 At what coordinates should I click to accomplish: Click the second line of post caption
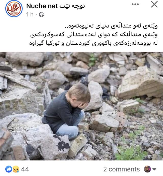(94, 35)
